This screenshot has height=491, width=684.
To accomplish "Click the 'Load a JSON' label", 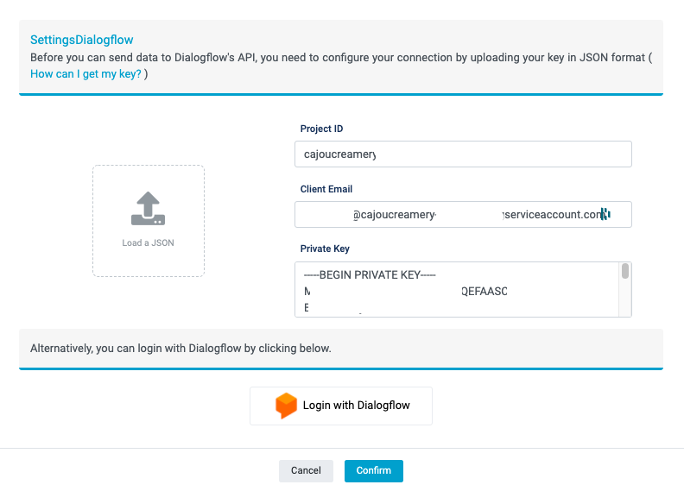I will tap(148, 242).
